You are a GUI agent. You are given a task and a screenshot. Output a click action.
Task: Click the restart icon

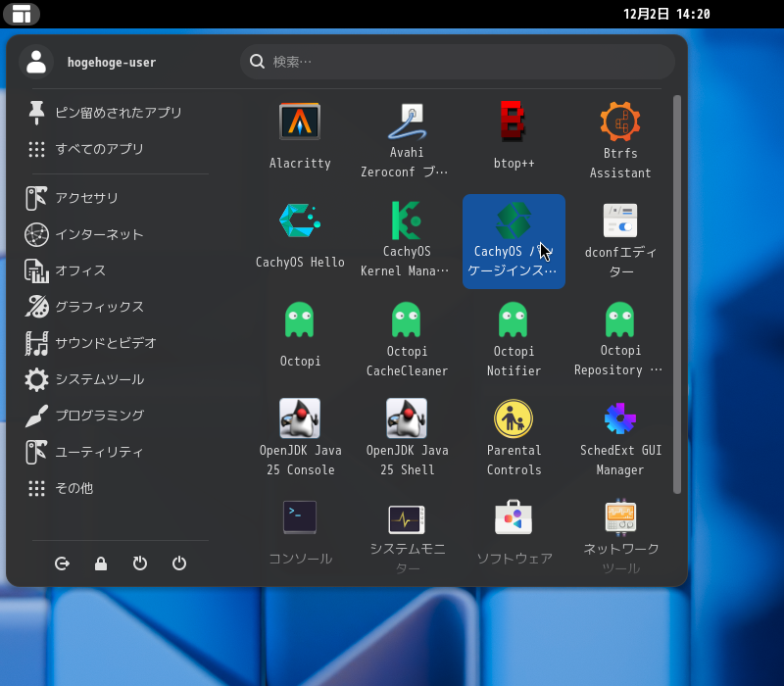coord(140,563)
